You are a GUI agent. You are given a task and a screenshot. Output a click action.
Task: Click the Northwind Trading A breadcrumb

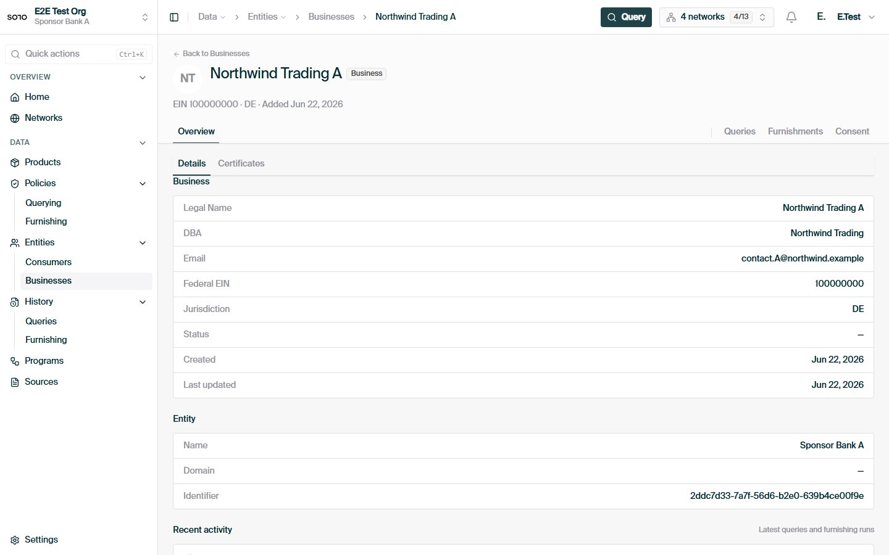point(415,17)
